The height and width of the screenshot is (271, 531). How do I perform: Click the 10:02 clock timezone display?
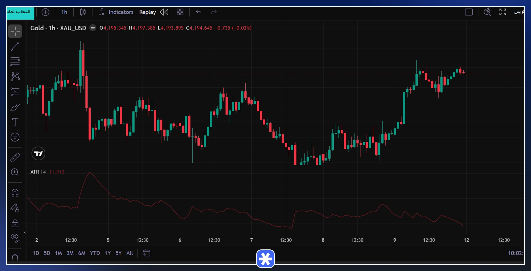[516, 253]
